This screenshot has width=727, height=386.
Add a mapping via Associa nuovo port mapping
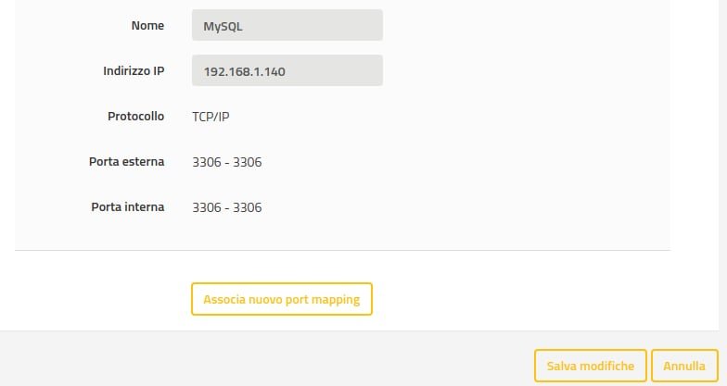coord(281,299)
